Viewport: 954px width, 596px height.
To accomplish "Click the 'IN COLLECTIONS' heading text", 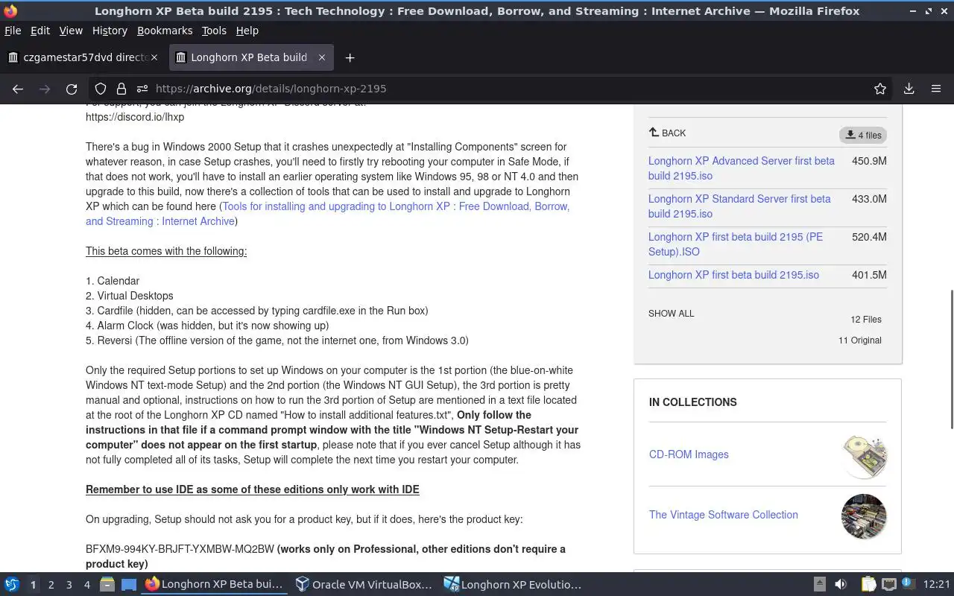I will coord(693,402).
